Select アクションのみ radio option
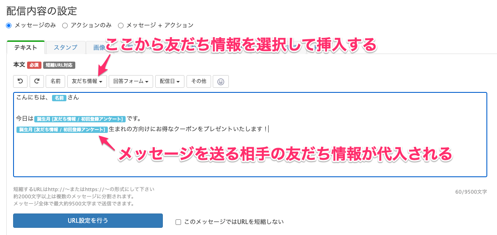 [65, 25]
